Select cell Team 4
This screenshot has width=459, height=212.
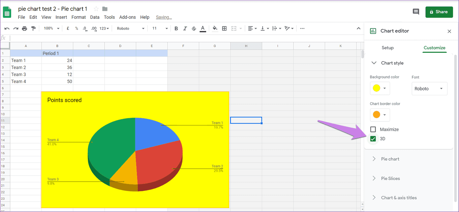(26, 81)
